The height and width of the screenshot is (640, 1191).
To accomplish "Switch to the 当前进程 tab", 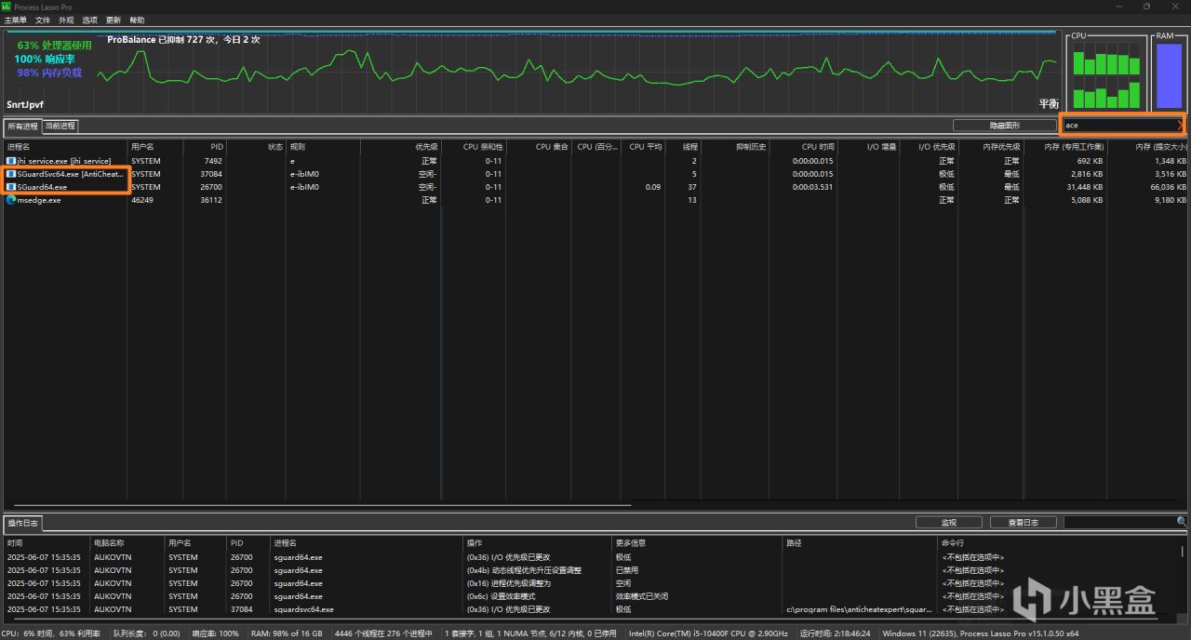I will coord(60,126).
